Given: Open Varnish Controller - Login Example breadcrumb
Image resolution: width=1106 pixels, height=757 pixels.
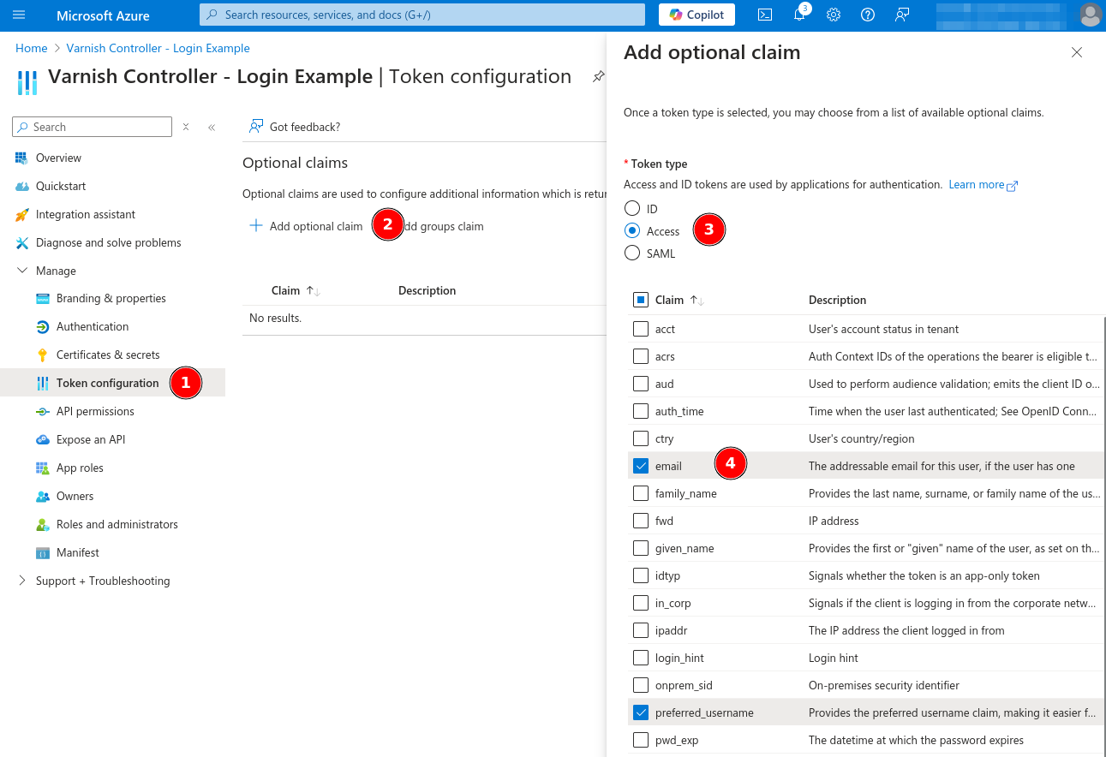Looking at the screenshot, I should (x=158, y=48).
